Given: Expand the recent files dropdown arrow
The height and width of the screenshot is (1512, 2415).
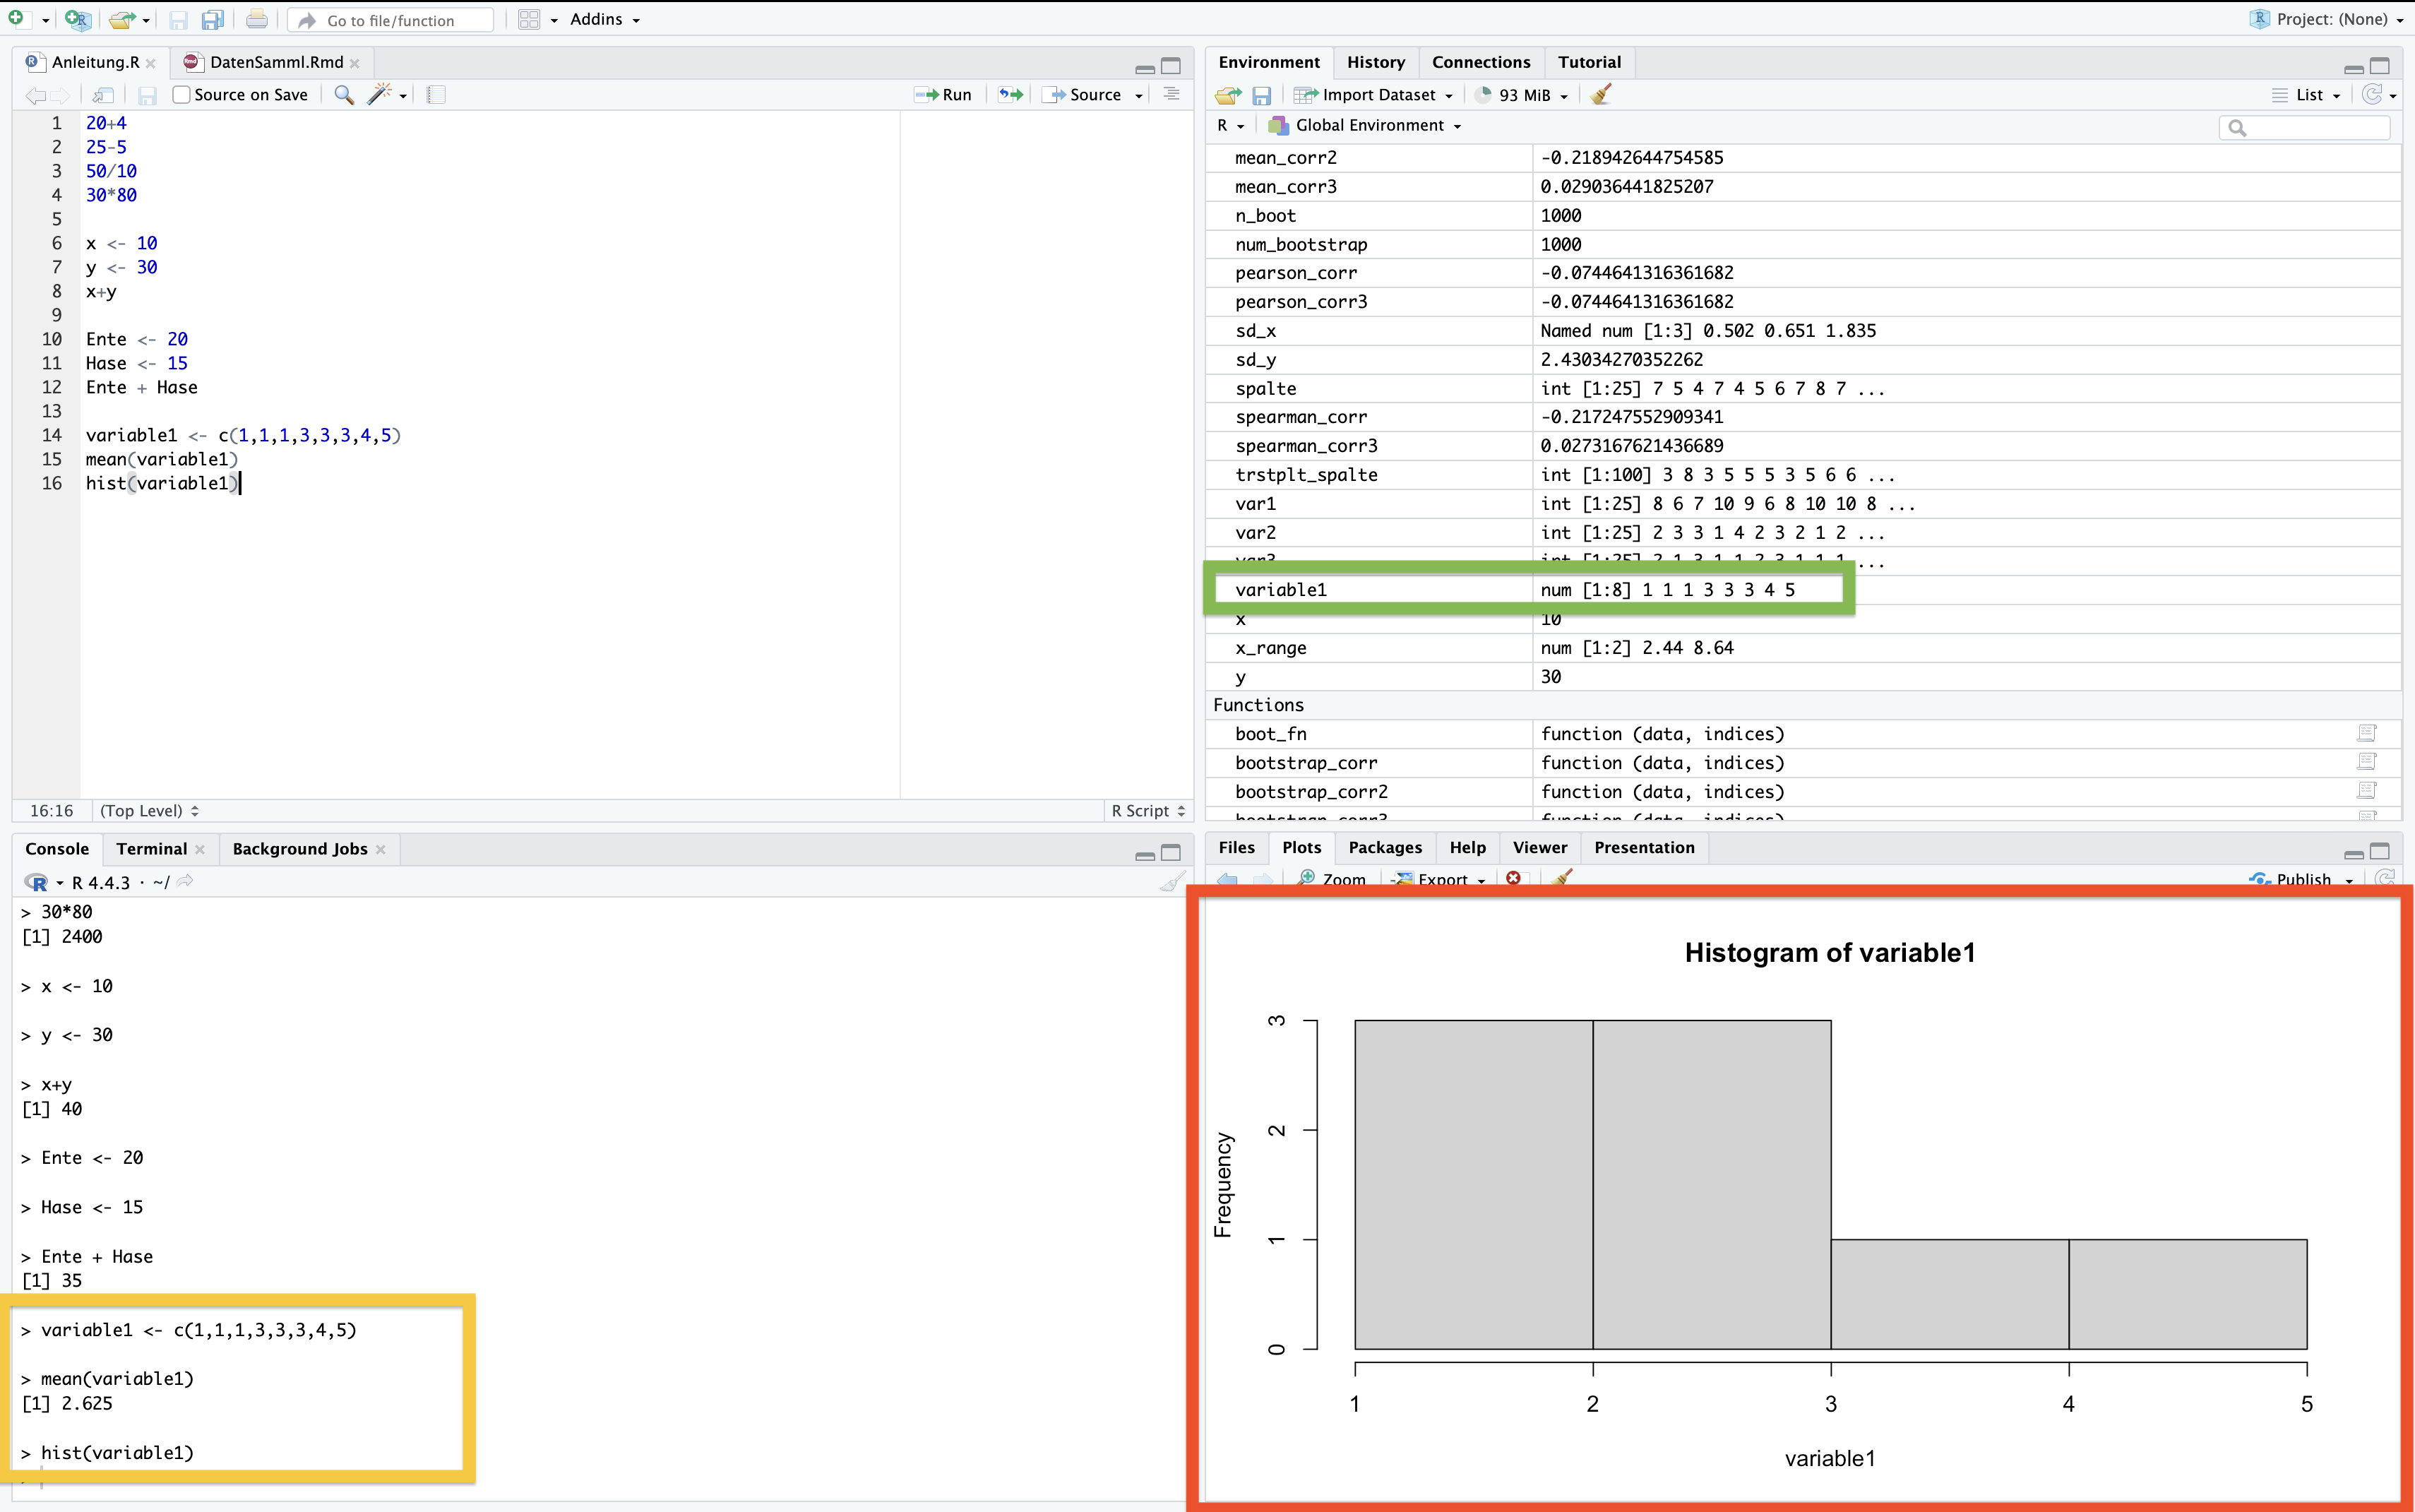Looking at the screenshot, I should [x=146, y=20].
